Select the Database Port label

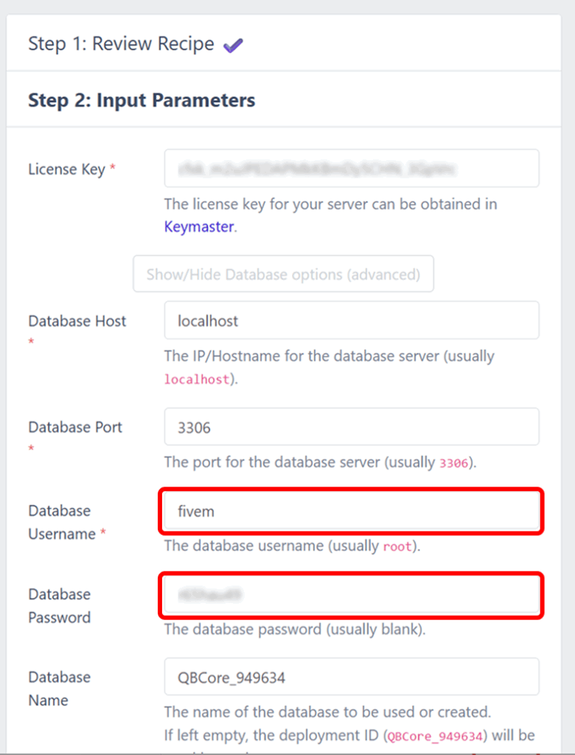(75, 427)
